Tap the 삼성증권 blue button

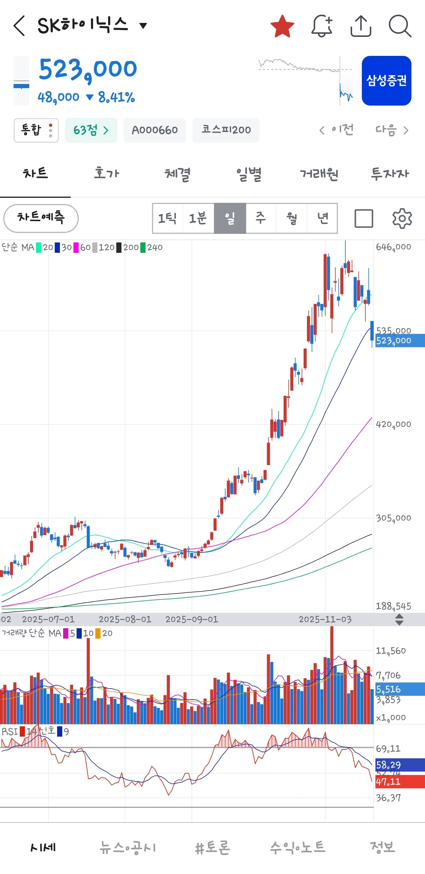coord(386,81)
